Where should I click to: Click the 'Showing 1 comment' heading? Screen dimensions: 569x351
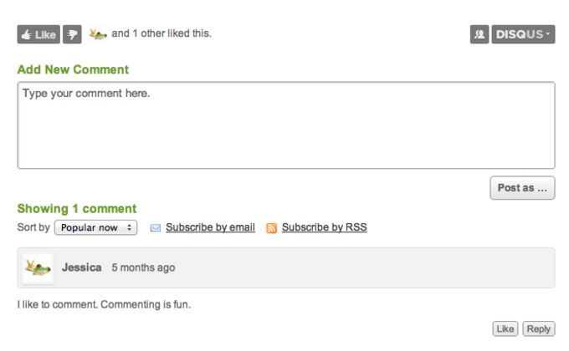click(76, 209)
